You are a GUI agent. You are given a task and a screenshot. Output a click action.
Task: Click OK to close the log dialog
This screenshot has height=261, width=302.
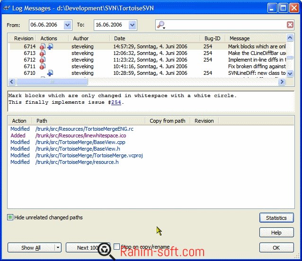(x=276, y=248)
